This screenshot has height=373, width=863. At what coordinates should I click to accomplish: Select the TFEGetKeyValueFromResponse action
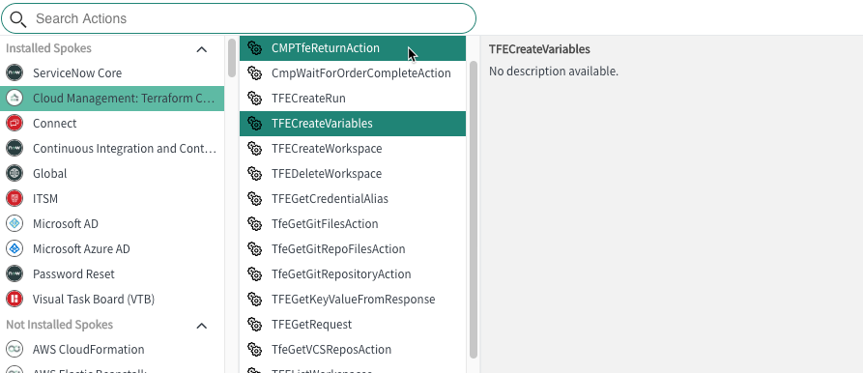click(x=352, y=300)
